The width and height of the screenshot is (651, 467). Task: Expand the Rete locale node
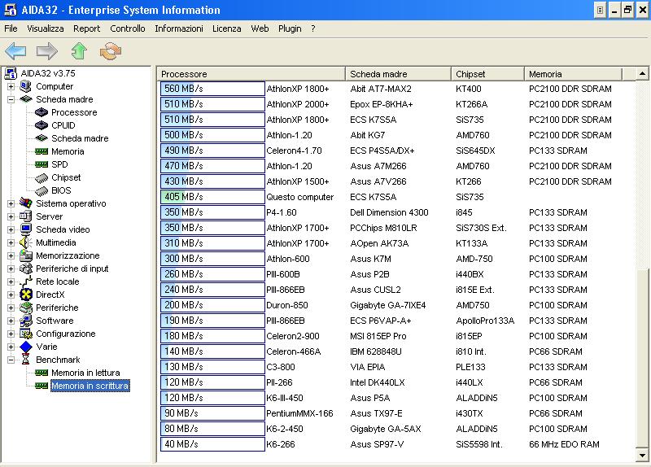pos(11,282)
